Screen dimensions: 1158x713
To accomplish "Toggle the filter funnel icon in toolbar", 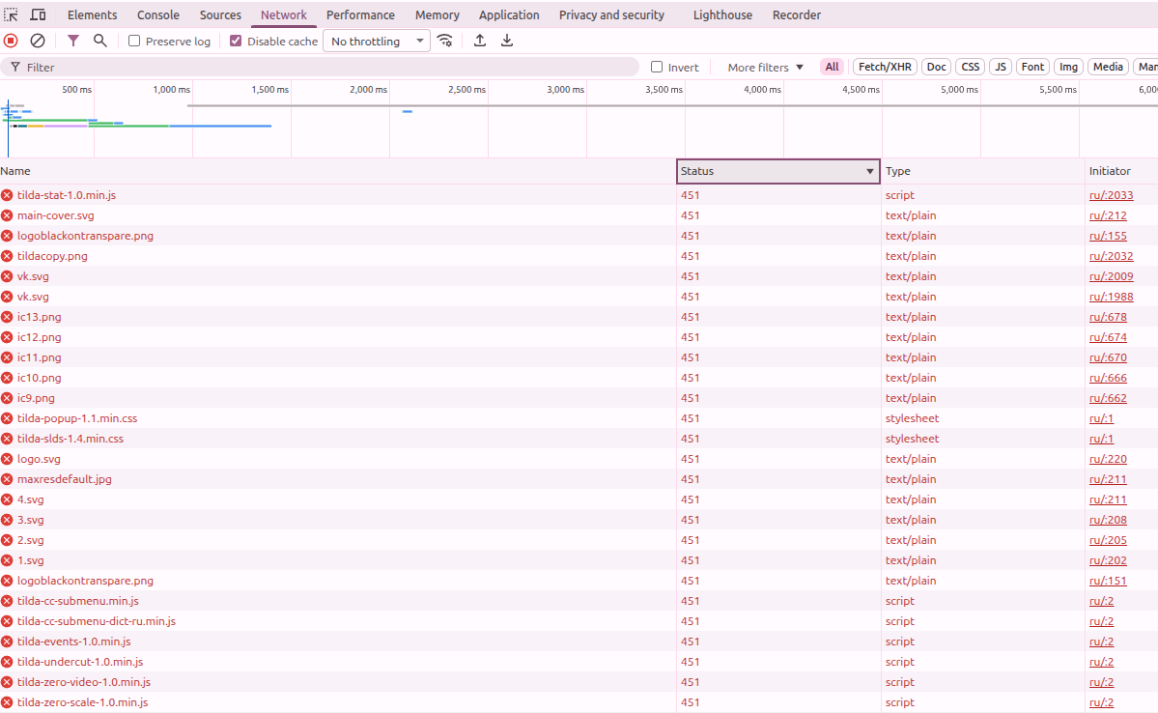I will click(x=73, y=41).
